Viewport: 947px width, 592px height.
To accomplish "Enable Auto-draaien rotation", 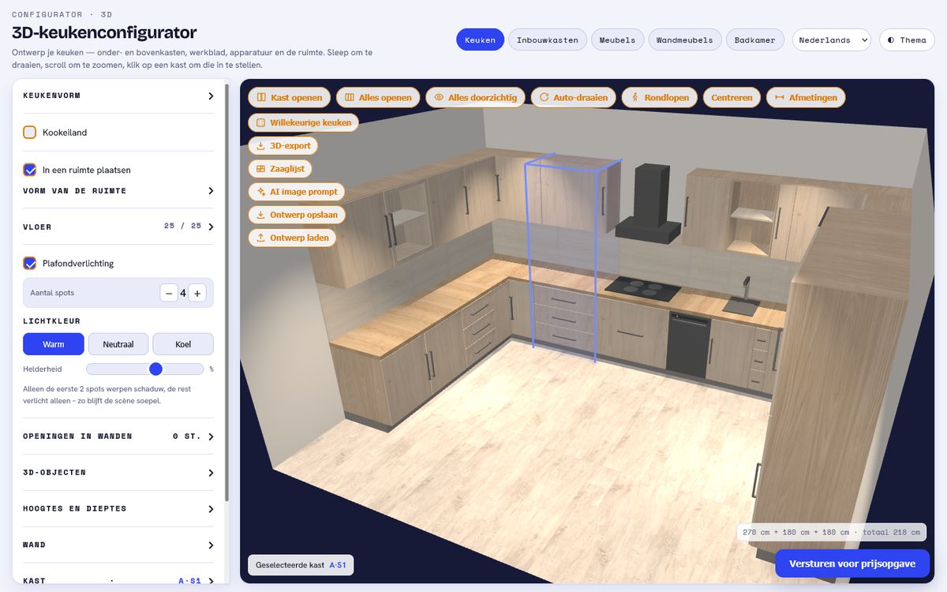I will coord(573,97).
